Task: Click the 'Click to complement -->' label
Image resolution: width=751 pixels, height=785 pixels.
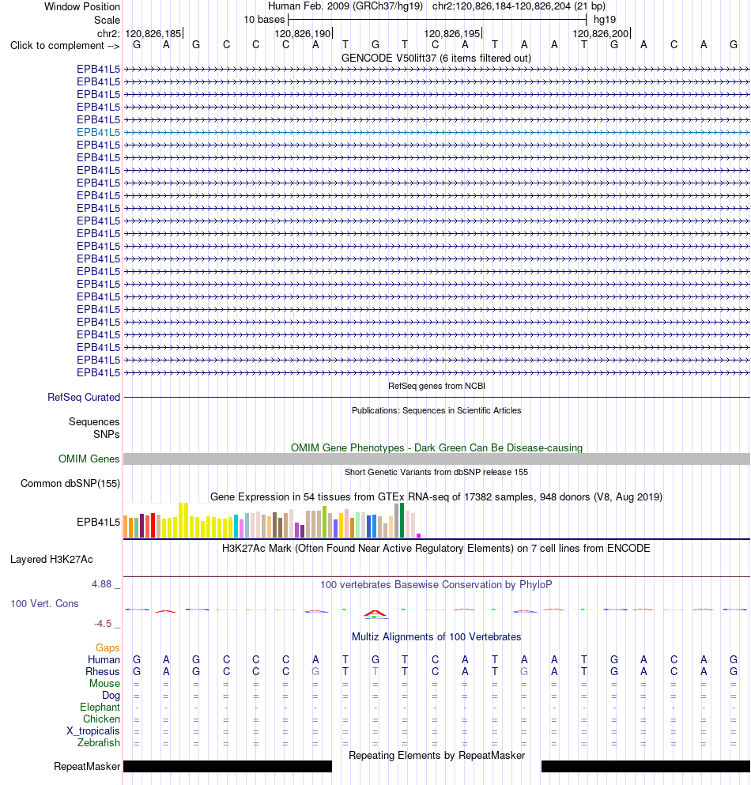Action: coord(65,46)
